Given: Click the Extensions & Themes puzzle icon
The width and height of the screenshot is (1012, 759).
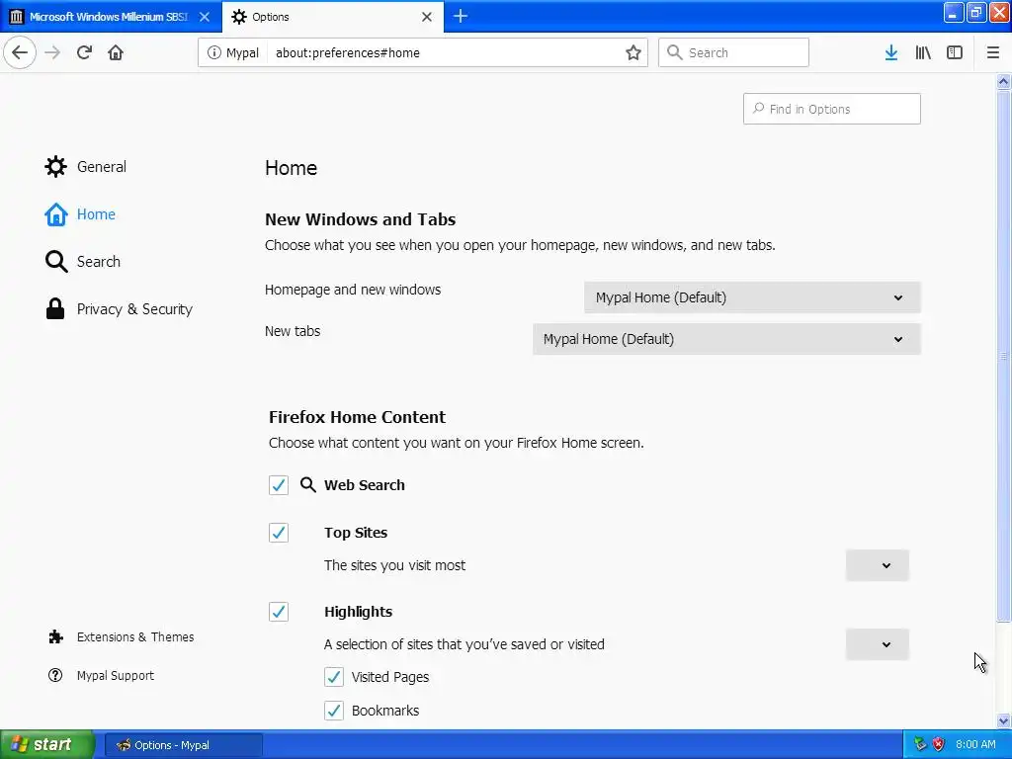Looking at the screenshot, I should [56, 637].
